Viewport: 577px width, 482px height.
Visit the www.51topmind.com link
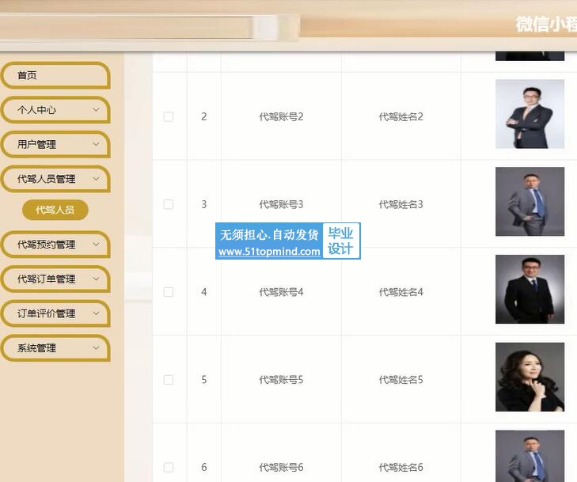pyautogui.click(x=269, y=252)
